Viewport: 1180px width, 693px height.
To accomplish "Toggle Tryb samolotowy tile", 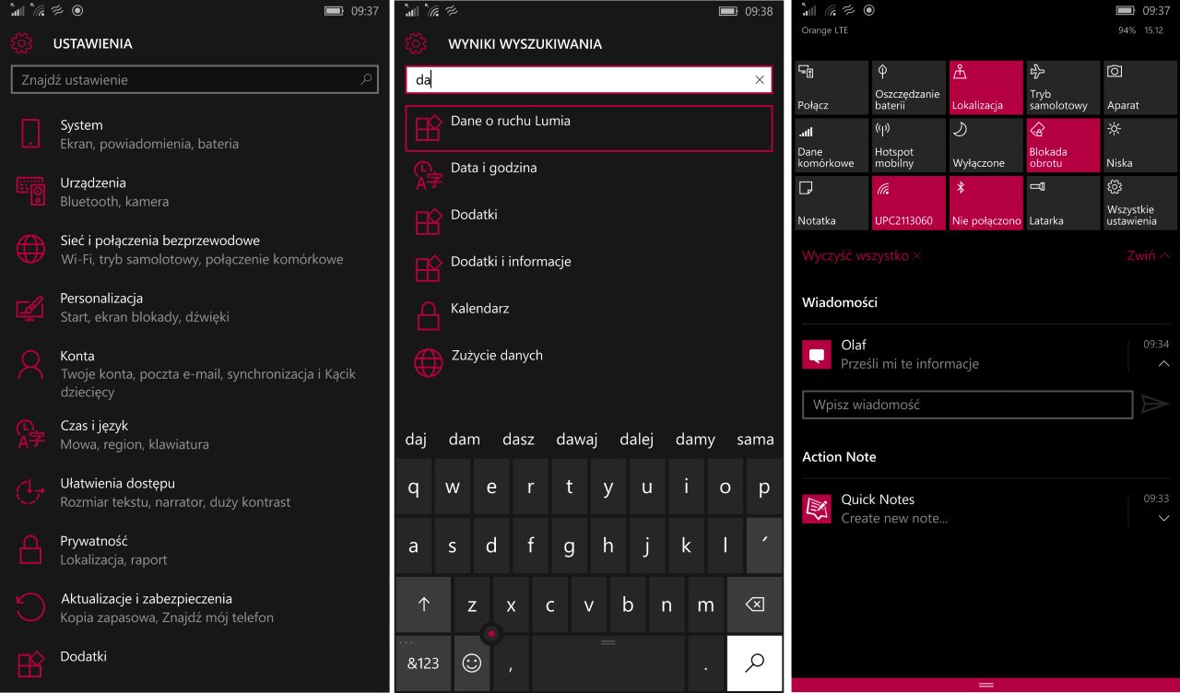I will pos(1064,88).
